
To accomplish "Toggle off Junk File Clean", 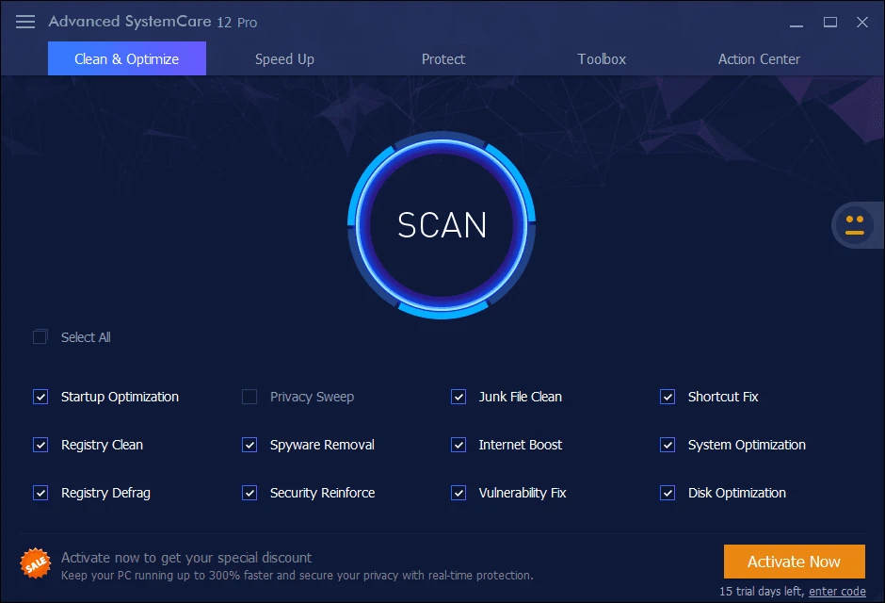I will tap(459, 397).
